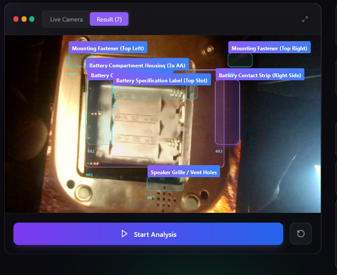Click the play icon in Start Analysis
Screen dimensions: 337x275
[x=124, y=234]
